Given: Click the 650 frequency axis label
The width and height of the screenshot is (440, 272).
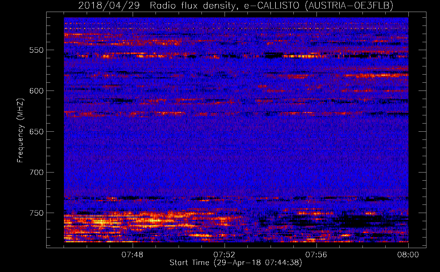Looking at the screenshot, I should [36, 132].
